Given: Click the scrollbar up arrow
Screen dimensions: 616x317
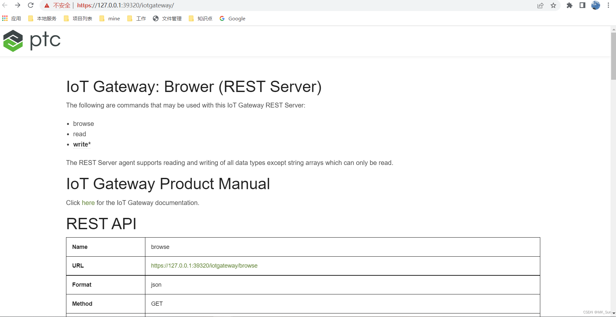Looking at the screenshot, I should (x=613, y=29).
